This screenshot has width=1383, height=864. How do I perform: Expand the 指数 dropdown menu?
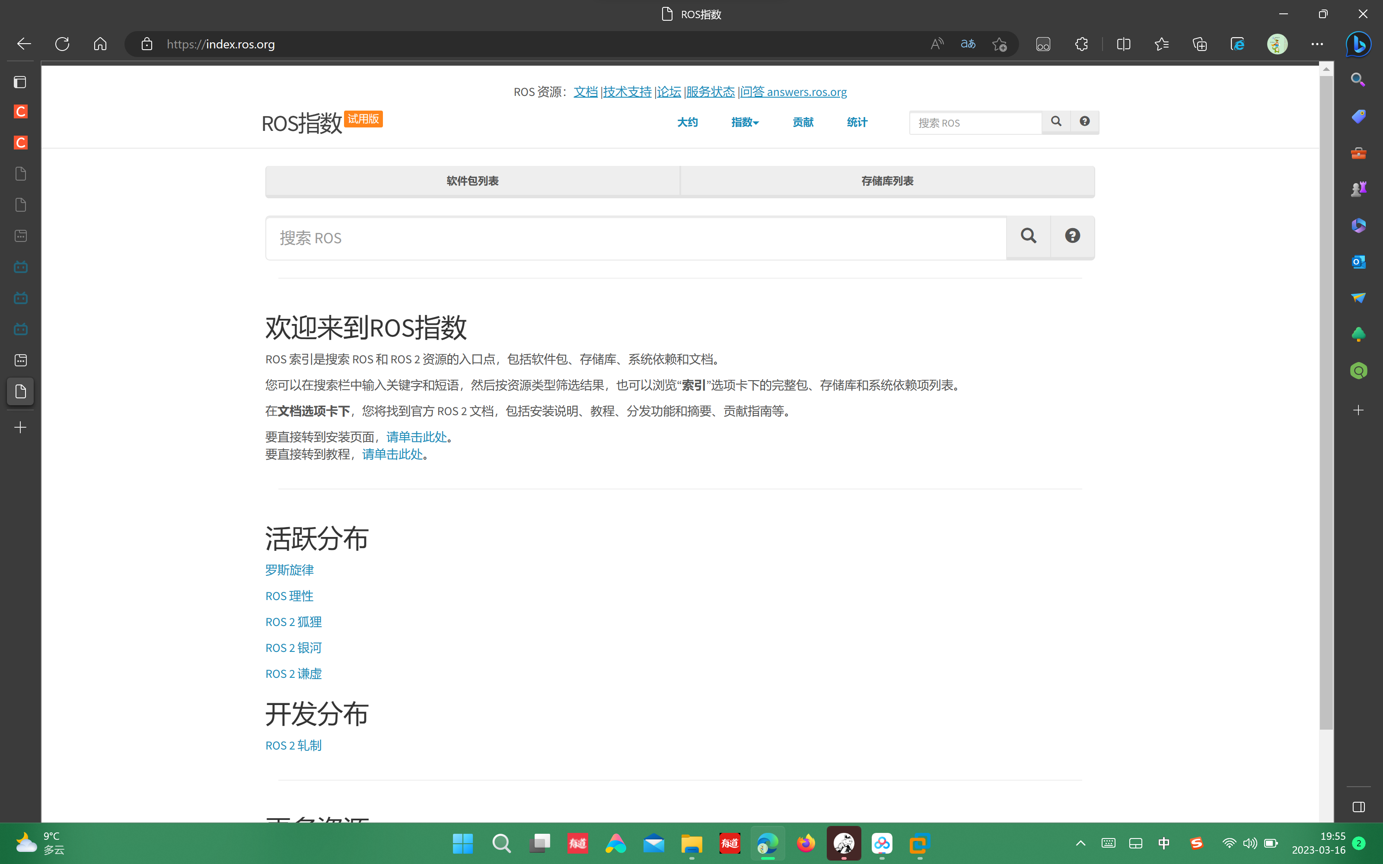pos(745,122)
